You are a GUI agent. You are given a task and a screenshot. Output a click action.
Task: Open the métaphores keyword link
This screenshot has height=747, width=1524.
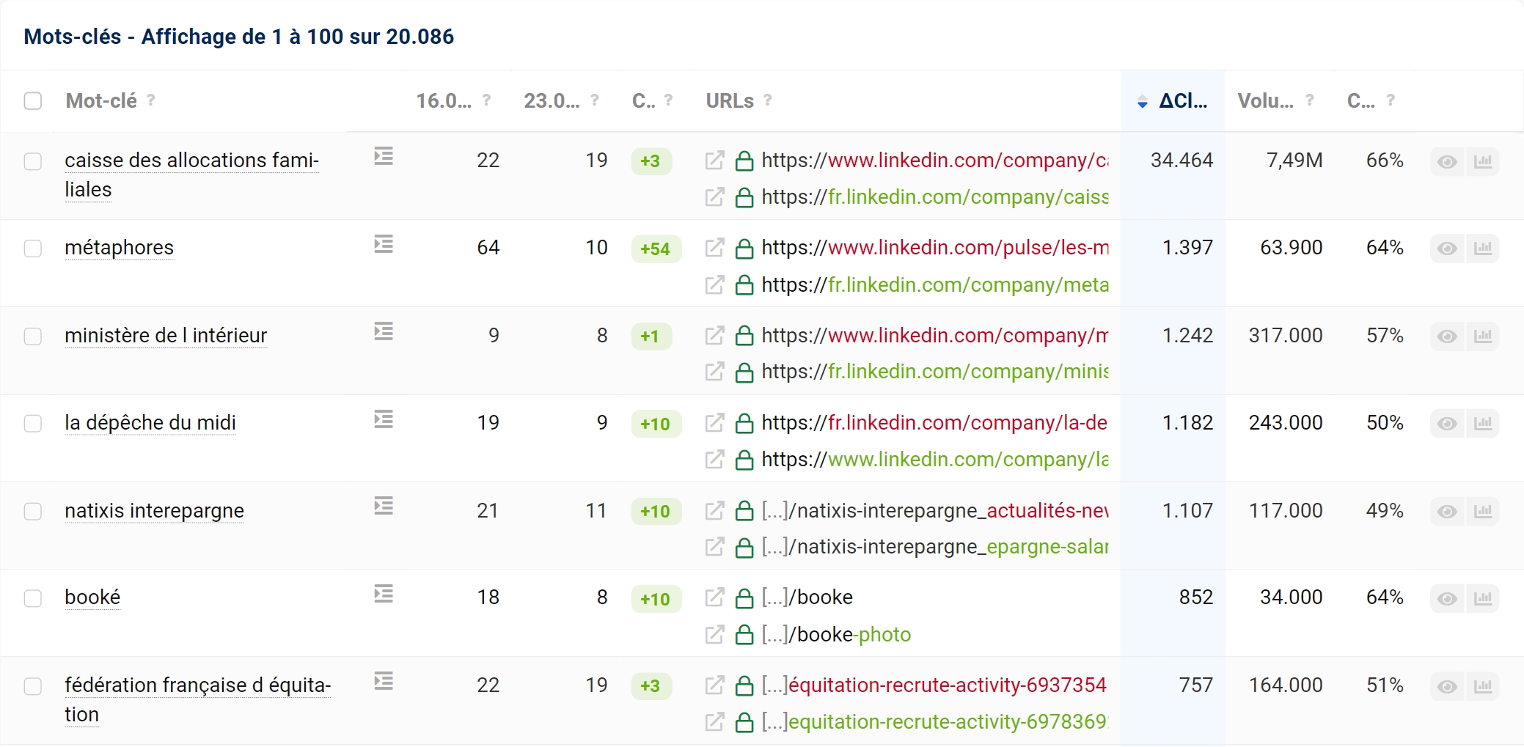119,248
